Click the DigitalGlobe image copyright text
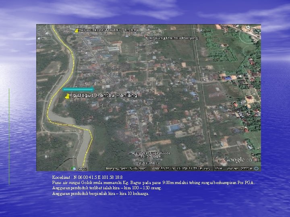The image size is (290, 217). 149,153
